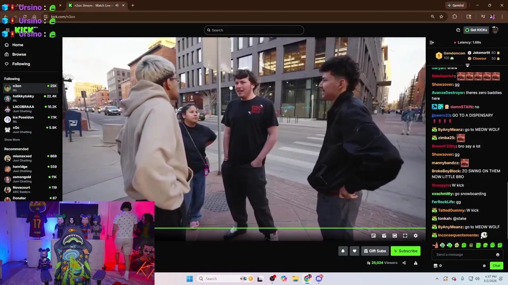Expand Following list with Show More
Screen dimensions: 508x285
pyautogui.click(x=12, y=140)
